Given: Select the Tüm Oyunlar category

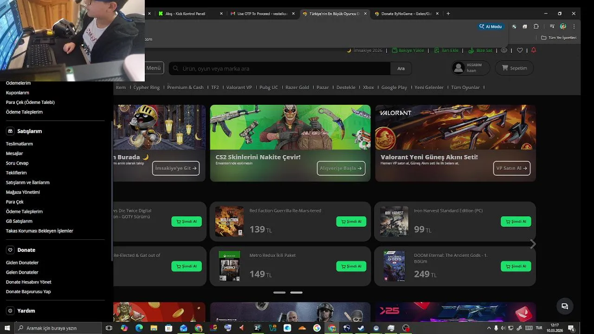Looking at the screenshot, I should click(x=465, y=87).
